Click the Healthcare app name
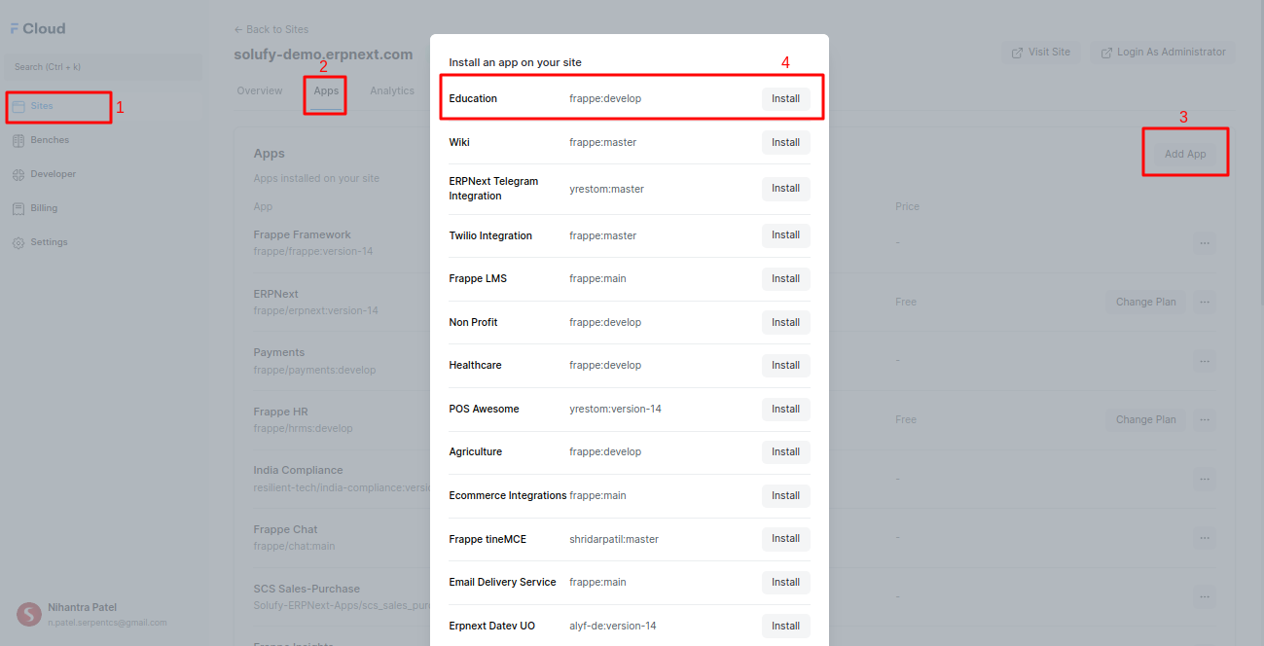The image size is (1264, 646). click(475, 366)
